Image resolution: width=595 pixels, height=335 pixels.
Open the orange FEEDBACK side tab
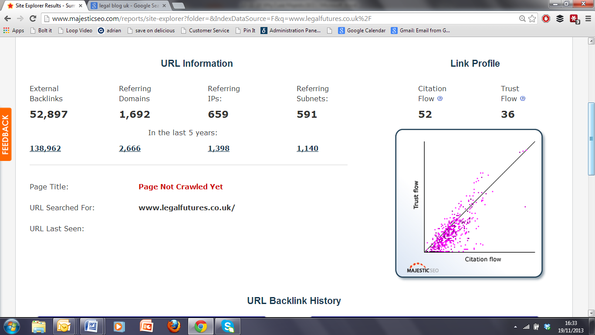(6, 134)
